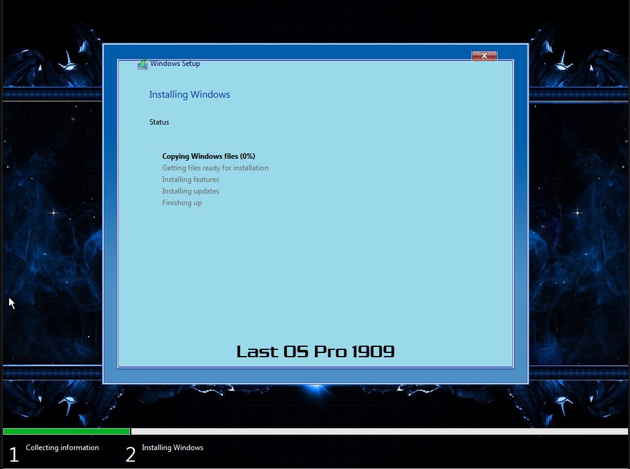Click the step number 2 at bottom
The image size is (630, 469).
click(131, 454)
